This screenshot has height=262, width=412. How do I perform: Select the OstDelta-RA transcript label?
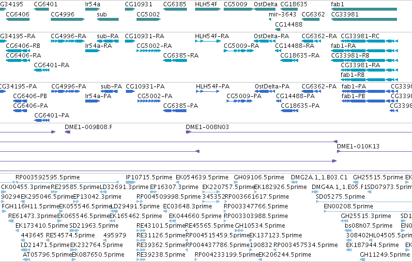(x=272, y=36)
